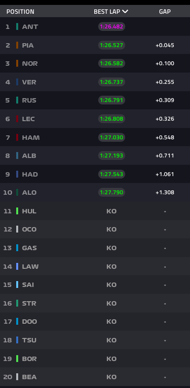190x388 pixels.
Task: Select the TSU driver name
Action: click(x=29, y=340)
